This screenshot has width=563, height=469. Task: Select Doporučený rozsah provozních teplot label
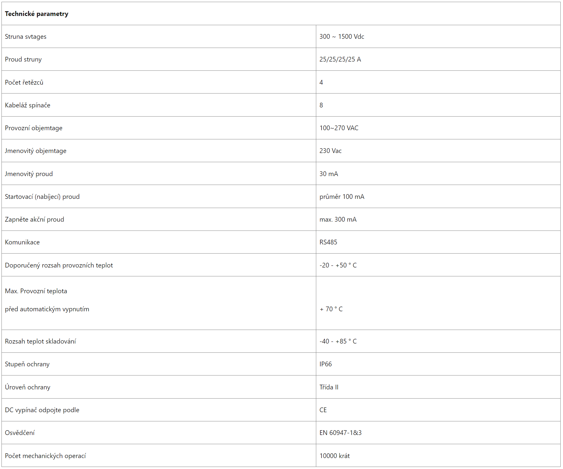[x=59, y=265]
